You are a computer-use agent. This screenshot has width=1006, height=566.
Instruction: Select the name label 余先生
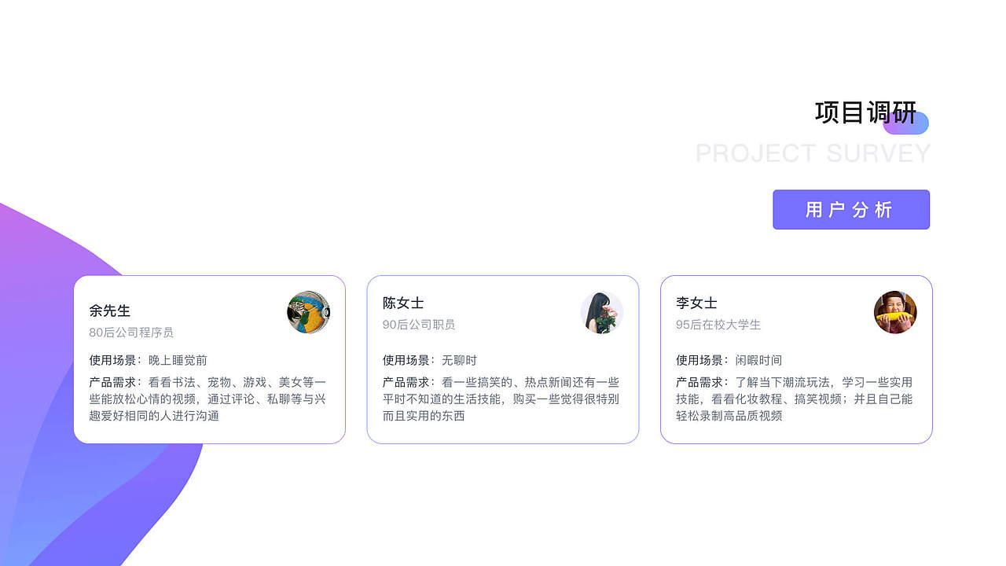pyautogui.click(x=108, y=311)
